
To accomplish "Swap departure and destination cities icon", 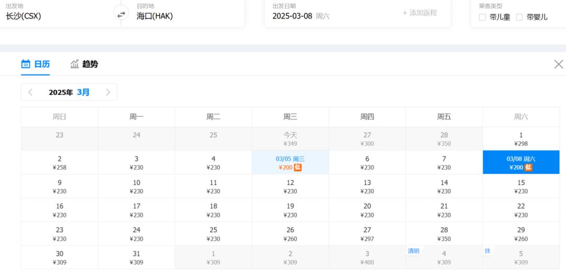I will 121,14.
